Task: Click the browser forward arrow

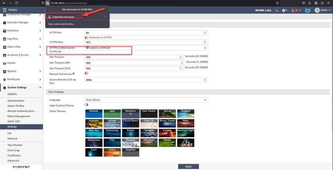Action: click(10, 3)
